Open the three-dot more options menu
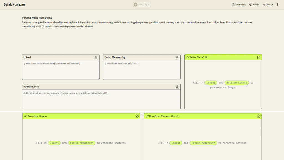 coord(277,4)
